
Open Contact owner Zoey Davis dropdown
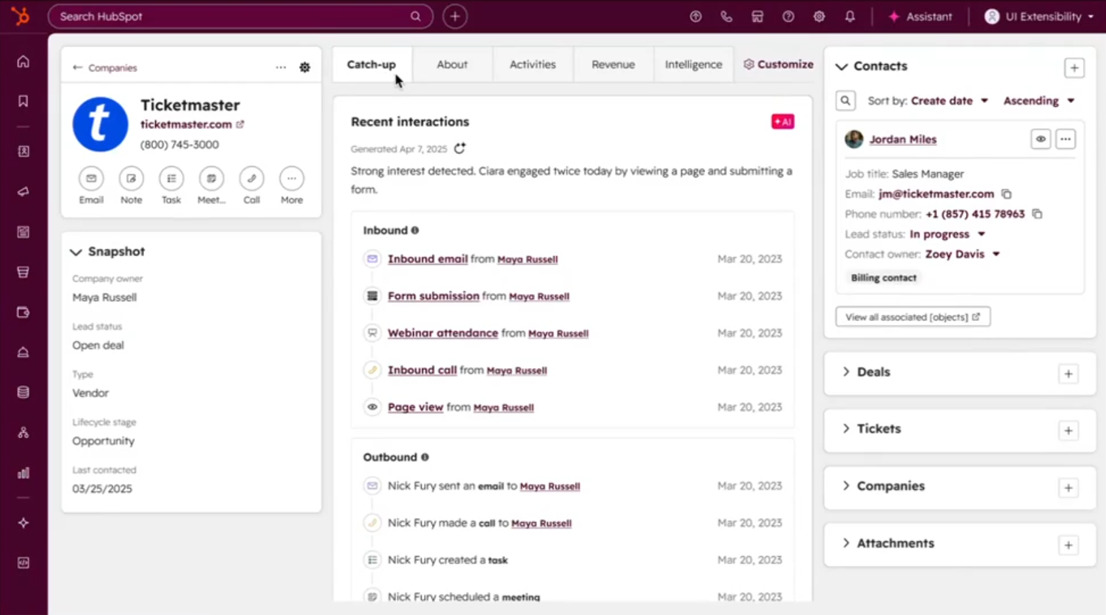[963, 254]
